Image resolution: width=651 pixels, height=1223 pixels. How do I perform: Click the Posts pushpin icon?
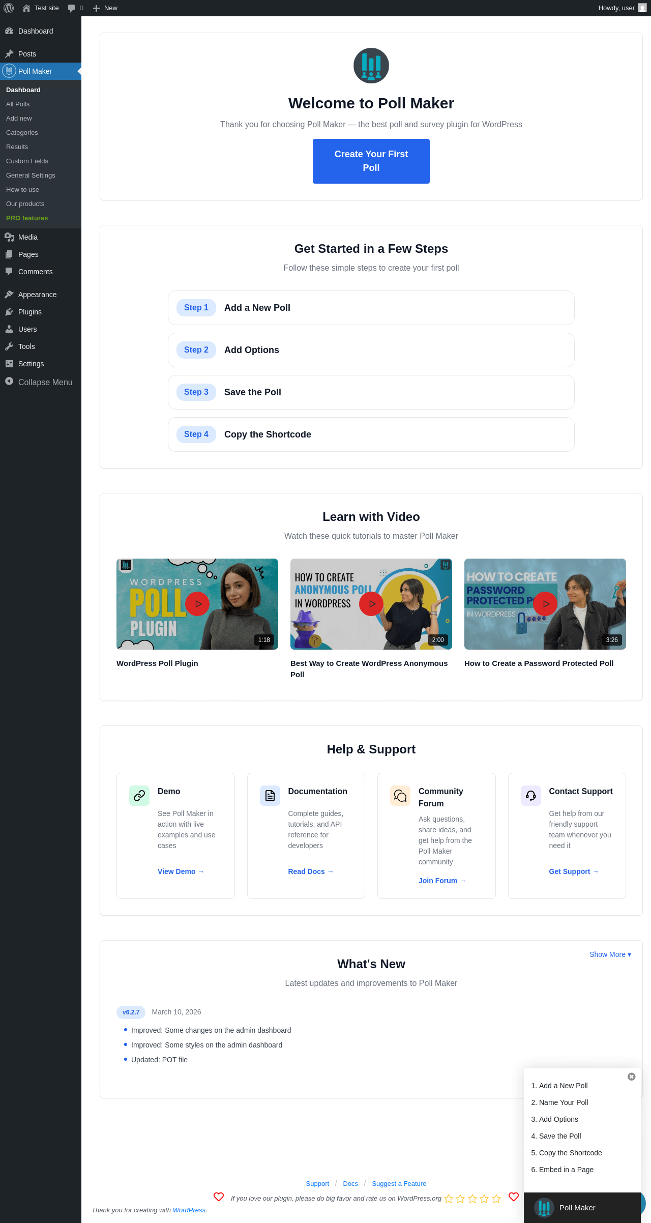(9, 54)
